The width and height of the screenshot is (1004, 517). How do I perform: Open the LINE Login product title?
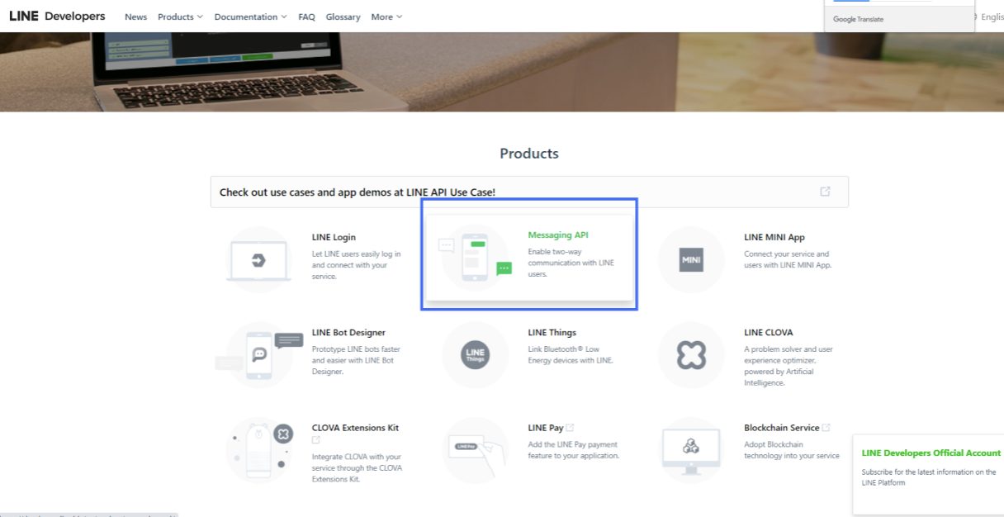(334, 237)
